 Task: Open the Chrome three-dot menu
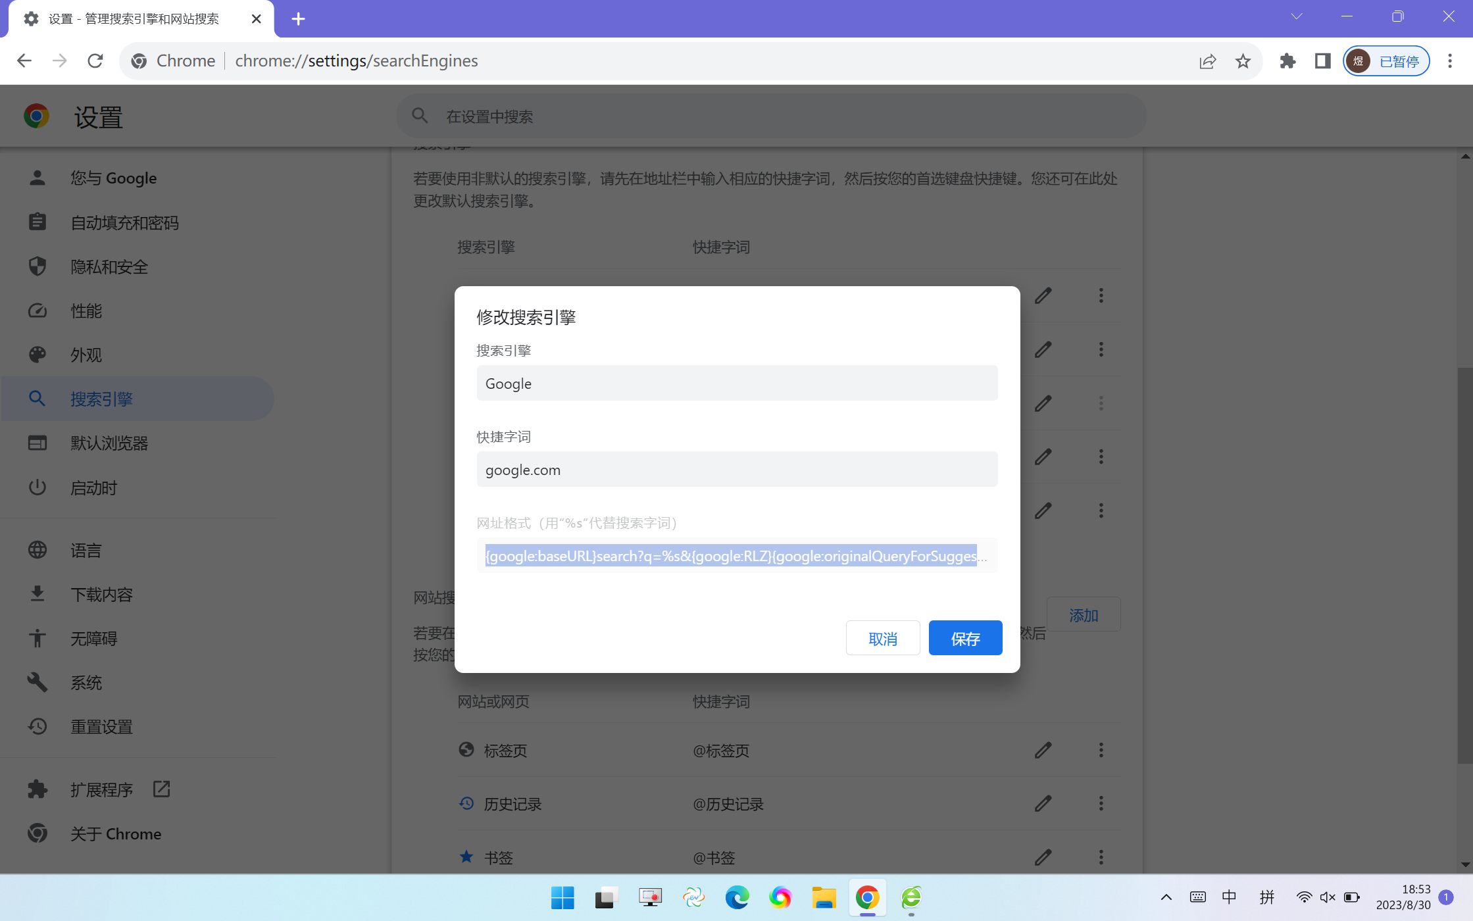click(1450, 61)
